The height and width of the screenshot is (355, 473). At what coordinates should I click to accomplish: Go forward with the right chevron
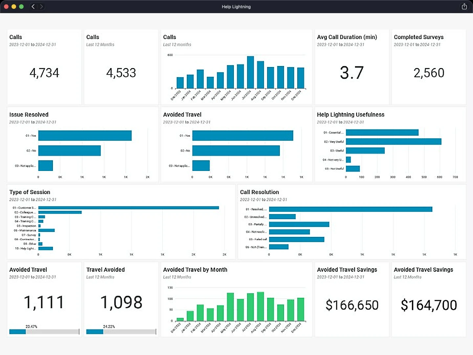pyautogui.click(x=41, y=7)
